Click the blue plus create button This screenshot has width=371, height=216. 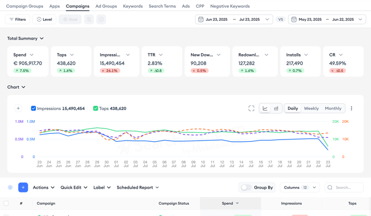[23, 188]
